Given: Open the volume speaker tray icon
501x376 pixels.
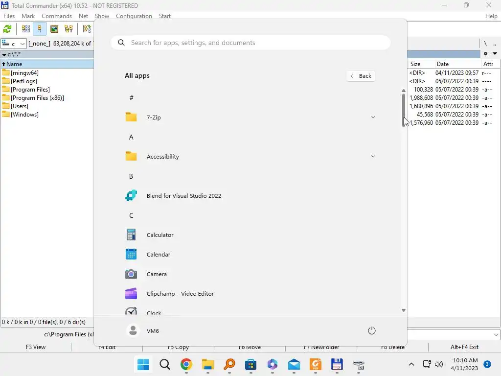Looking at the screenshot, I should [439, 364].
